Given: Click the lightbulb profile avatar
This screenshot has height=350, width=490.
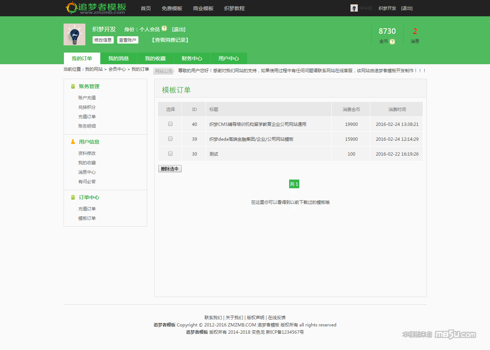Looking at the screenshot, I should pyautogui.click(x=74, y=34).
